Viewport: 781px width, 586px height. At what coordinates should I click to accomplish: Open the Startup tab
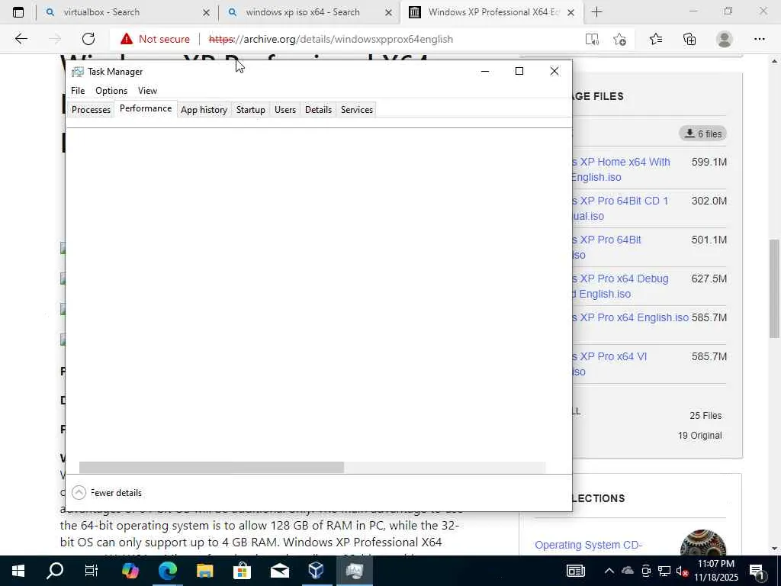(x=250, y=110)
